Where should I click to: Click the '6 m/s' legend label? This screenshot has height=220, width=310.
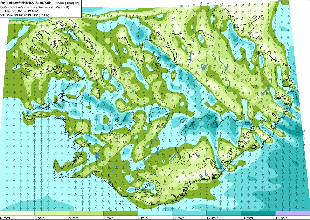pyautogui.click(x=108, y=218)
